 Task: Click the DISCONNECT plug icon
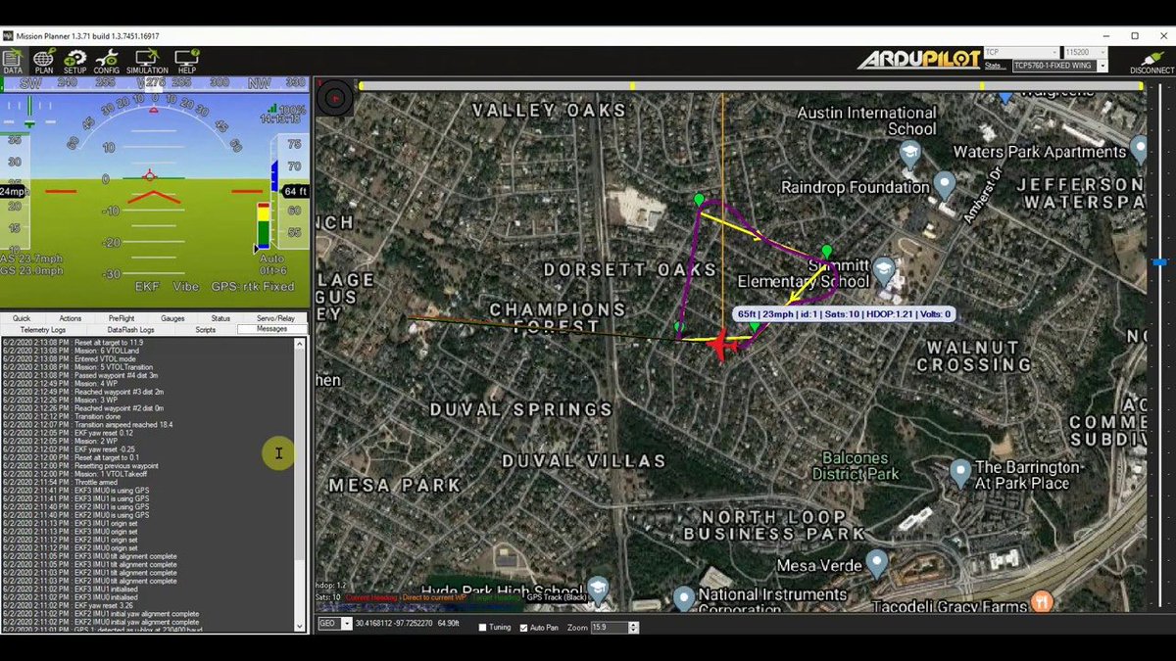(1151, 61)
